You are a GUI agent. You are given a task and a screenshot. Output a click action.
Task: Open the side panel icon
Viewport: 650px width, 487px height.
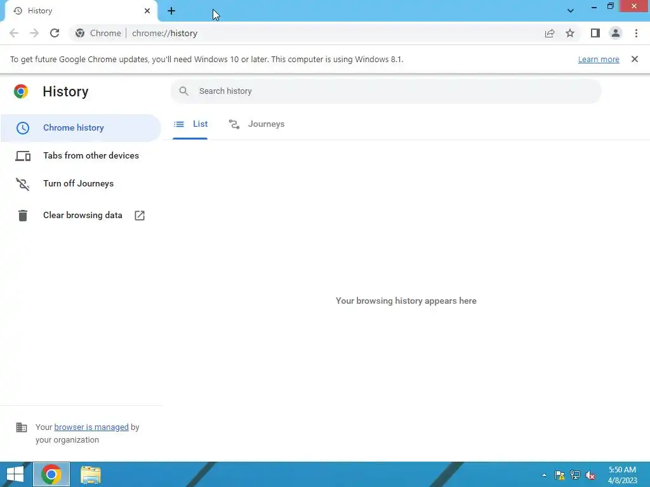[595, 33]
